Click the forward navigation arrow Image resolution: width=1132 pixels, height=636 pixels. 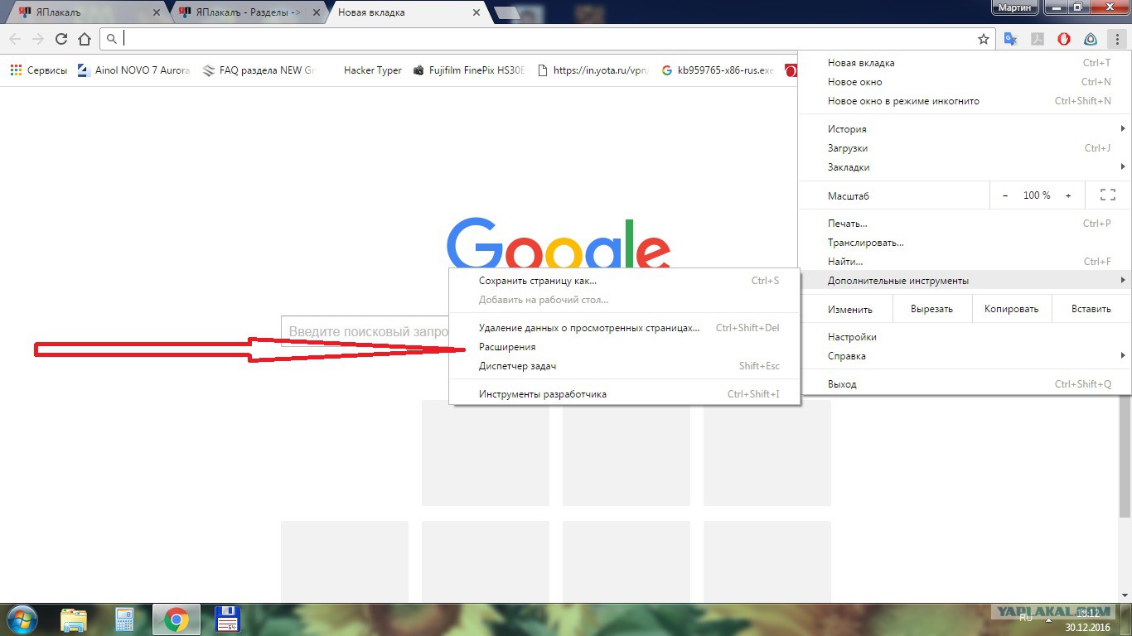tap(37, 39)
